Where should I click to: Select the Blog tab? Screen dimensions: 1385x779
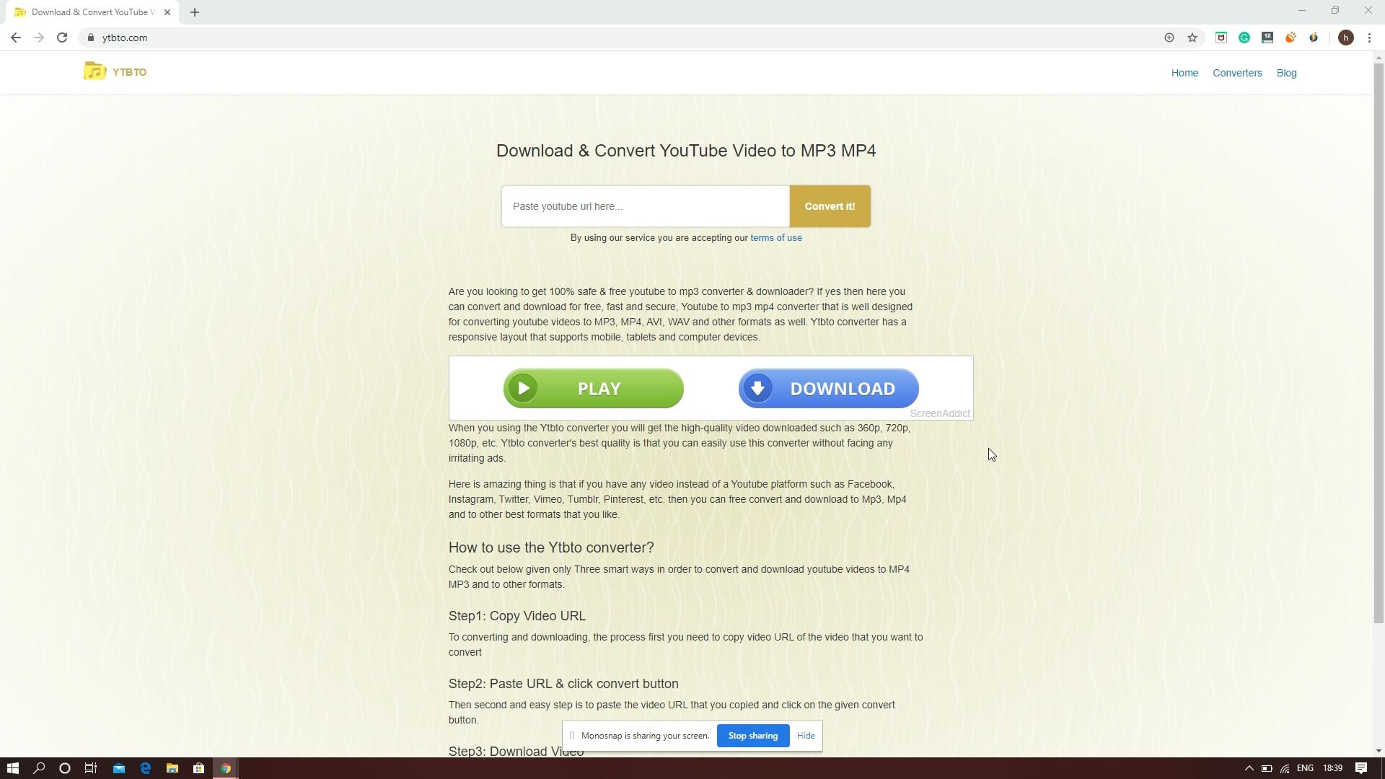click(x=1287, y=72)
